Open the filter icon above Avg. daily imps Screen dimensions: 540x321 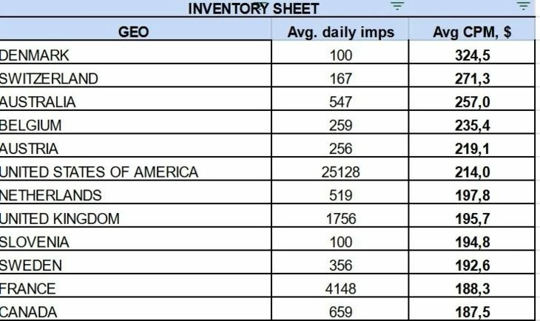point(397,6)
